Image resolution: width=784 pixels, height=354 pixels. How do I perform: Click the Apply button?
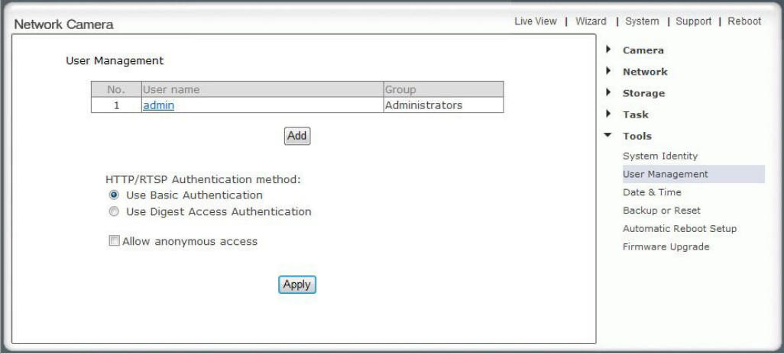pos(297,285)
